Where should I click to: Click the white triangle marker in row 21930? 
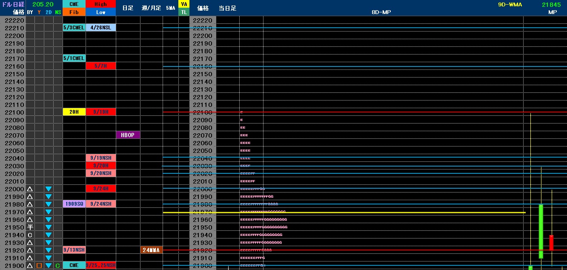tap(30, 242)
